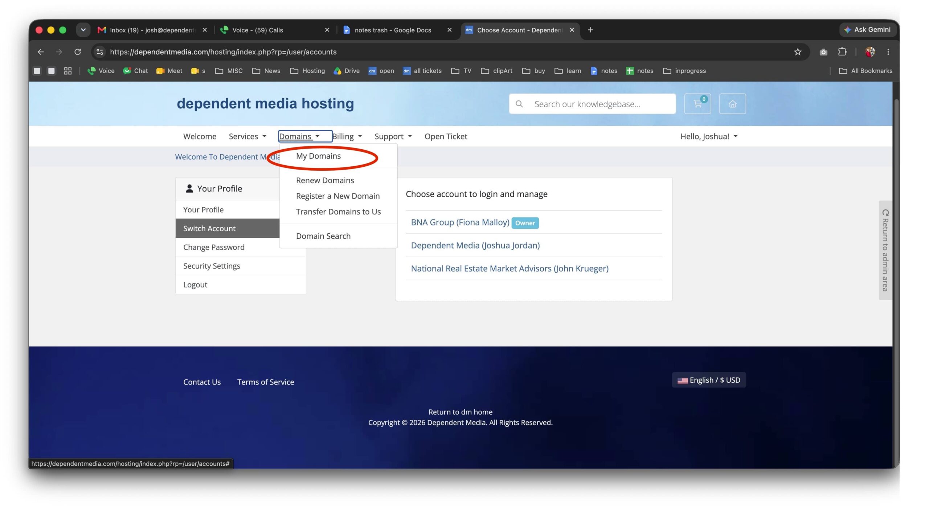The image size is (929, 507).
Task: Open the Chrome three-dot menu
Action: [888, 52]
